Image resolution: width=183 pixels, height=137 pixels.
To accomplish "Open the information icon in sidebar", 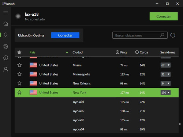I will [6, 58].
